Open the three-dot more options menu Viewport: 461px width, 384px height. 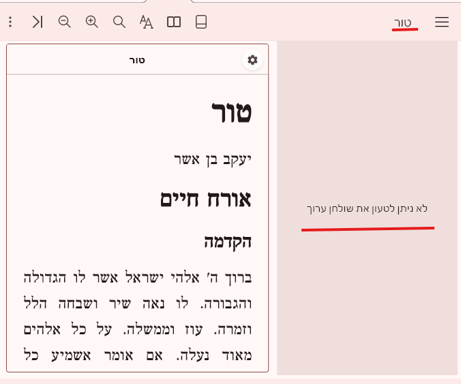10,22
